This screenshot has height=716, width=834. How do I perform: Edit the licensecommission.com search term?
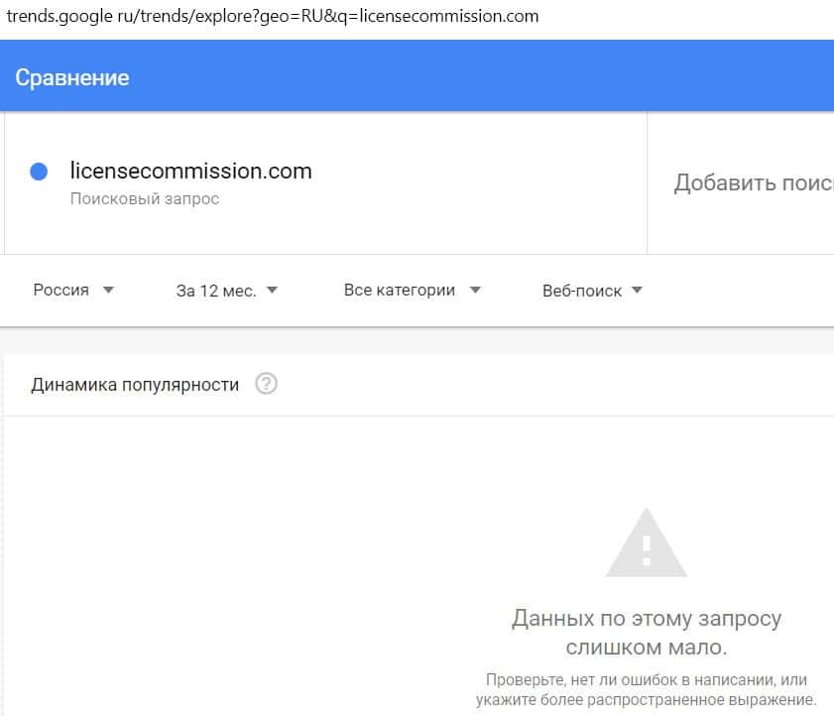coord(191,171)
